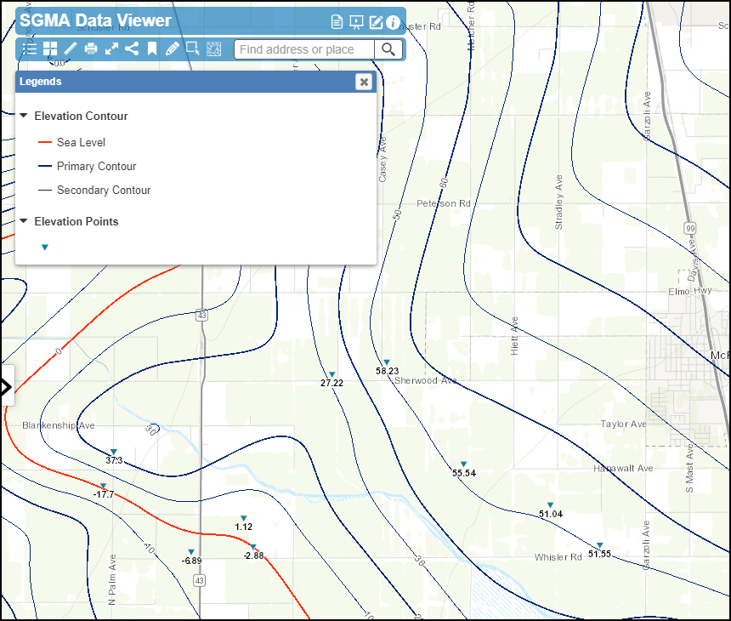Close the Legends panel
Image resolution: width=731 pixels, height=621 pixels.
(364, 82)
